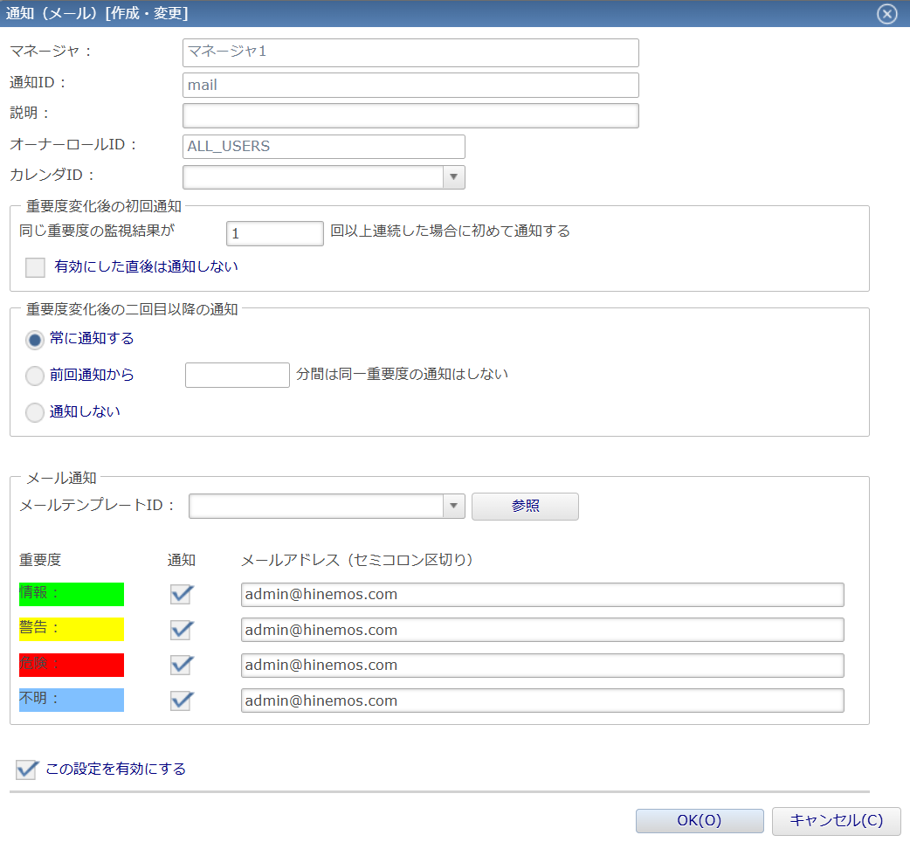Click the green 情報 severity swatch
The height and width of the screenshot is (842, 910).
pyautogui.click(x=71, y=594)
